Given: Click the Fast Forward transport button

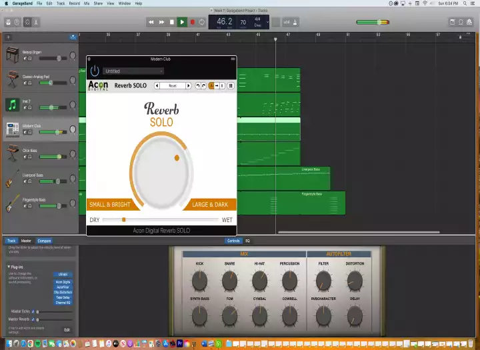Looking at the screenshot, I should (x=161, y=22).
